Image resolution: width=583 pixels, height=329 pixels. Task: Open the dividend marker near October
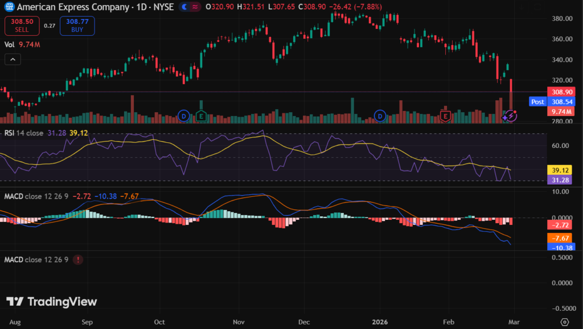(183, 116)
